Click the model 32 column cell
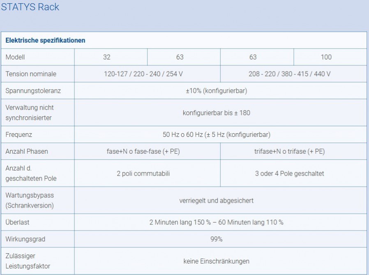The image size is (369, 275). pyautogui.click(x=107, y=57)
